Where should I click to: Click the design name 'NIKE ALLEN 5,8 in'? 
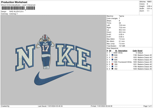coord(16,11)
